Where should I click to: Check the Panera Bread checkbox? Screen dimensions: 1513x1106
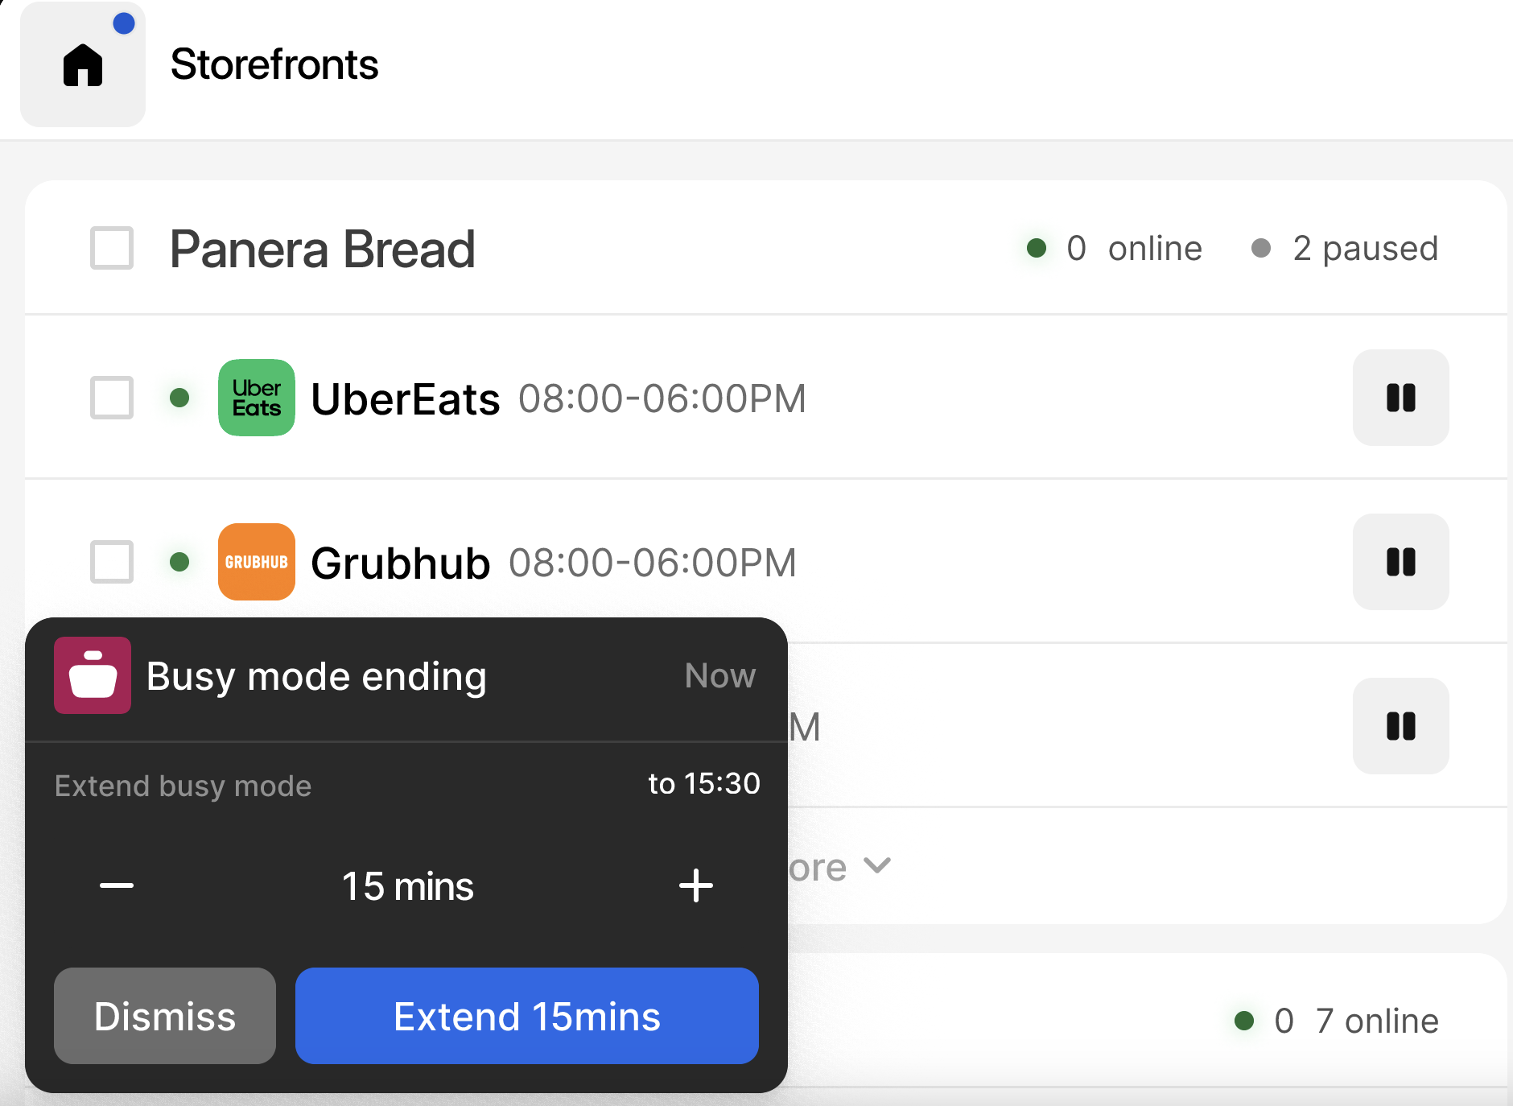112,248
